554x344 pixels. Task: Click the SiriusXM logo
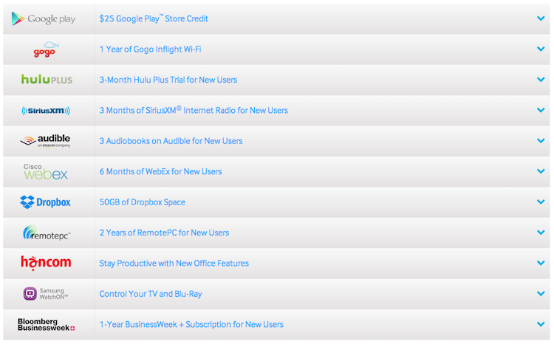[46, 111]
